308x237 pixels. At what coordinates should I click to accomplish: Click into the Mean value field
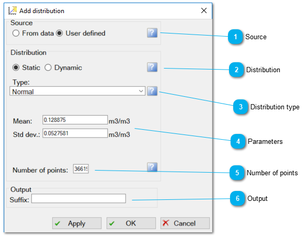tap(75, 120)
